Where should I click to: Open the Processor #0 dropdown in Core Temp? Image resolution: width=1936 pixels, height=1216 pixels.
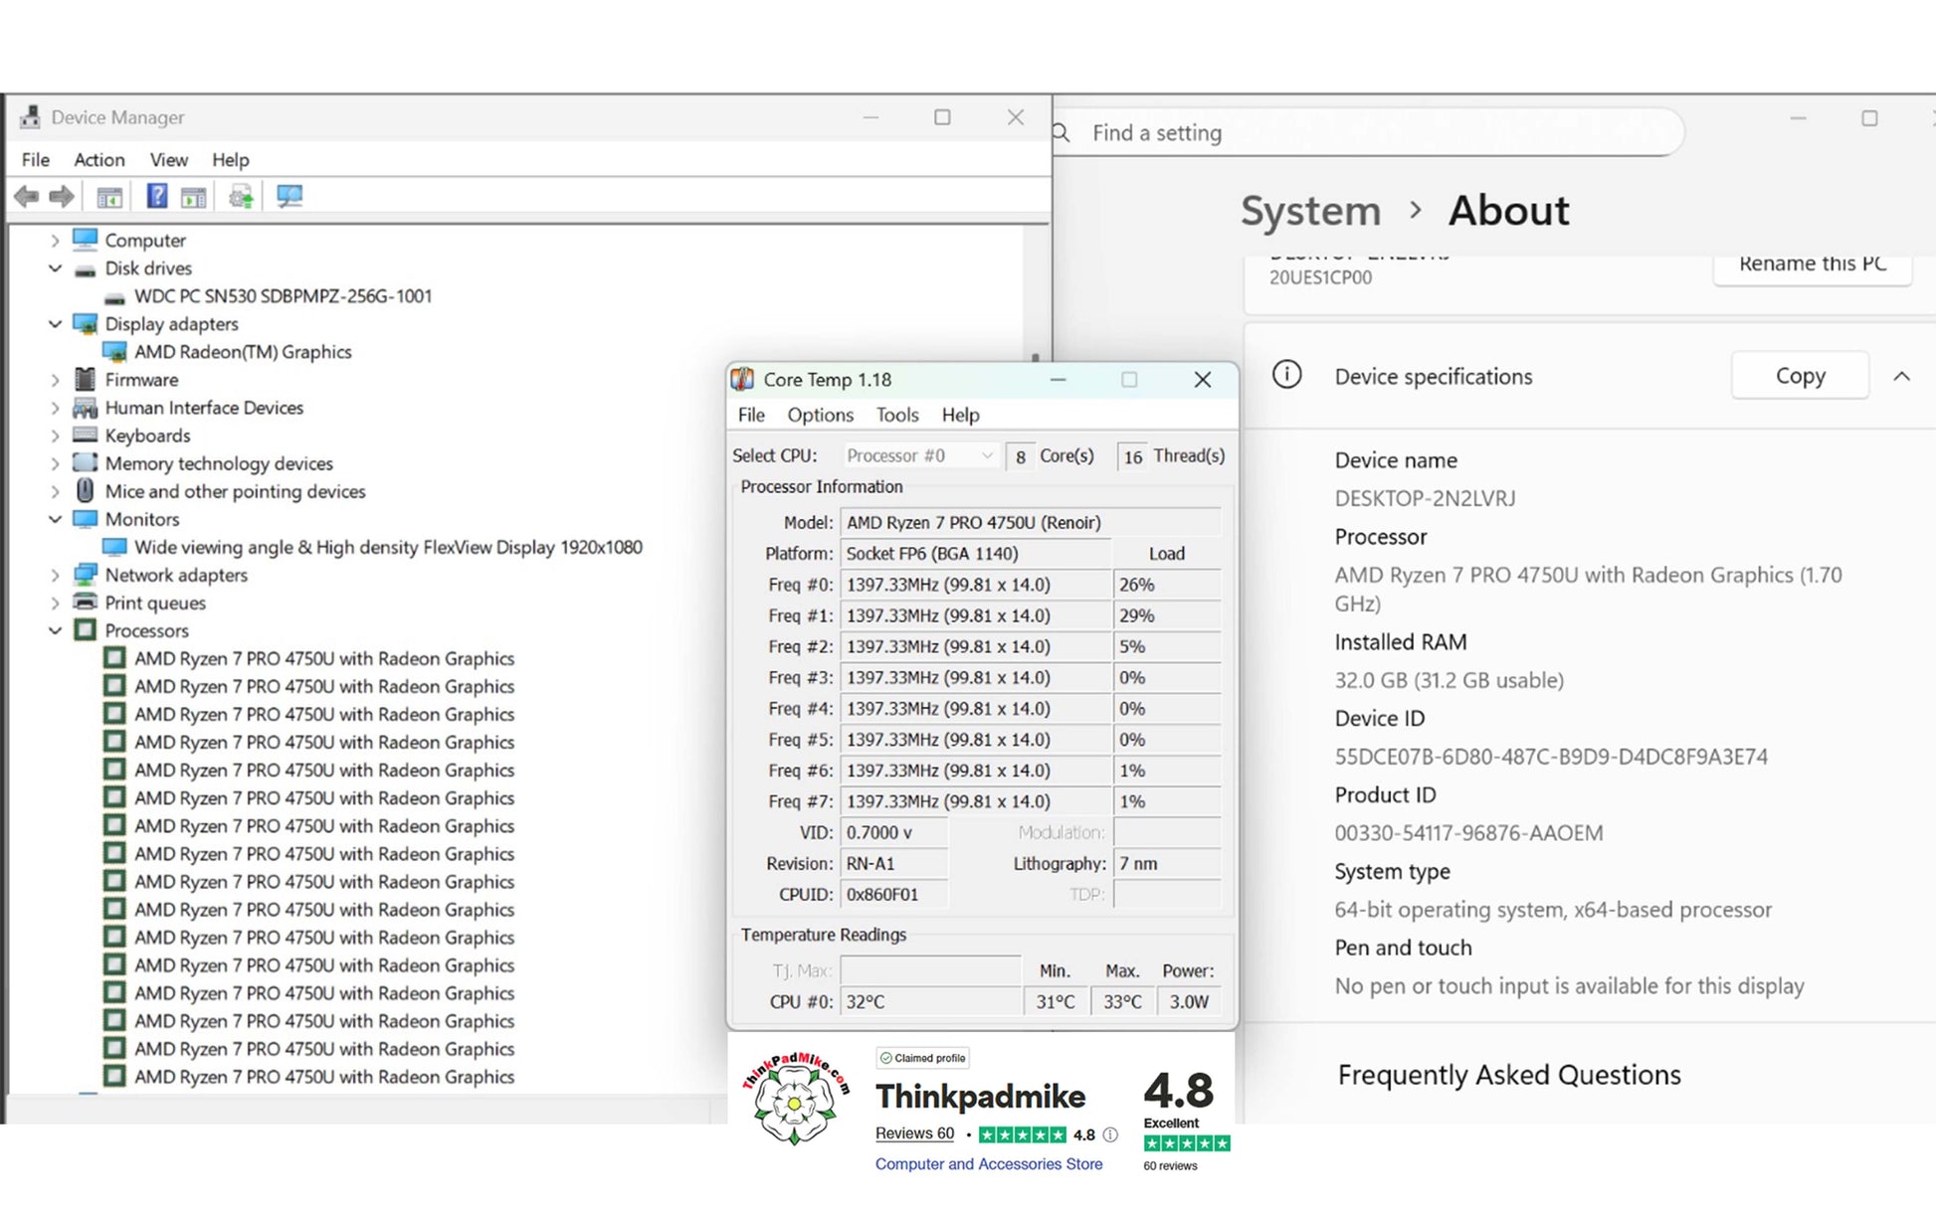[x=919, y=455]
